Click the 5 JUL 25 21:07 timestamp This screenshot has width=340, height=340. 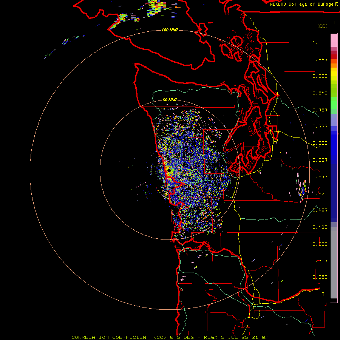coord(244,337)
